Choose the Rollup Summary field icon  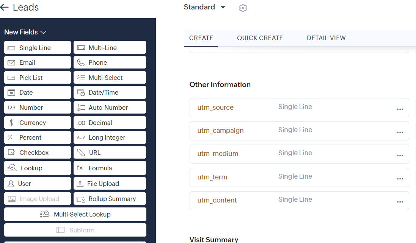pyautogui.click(x=81, y=199)
